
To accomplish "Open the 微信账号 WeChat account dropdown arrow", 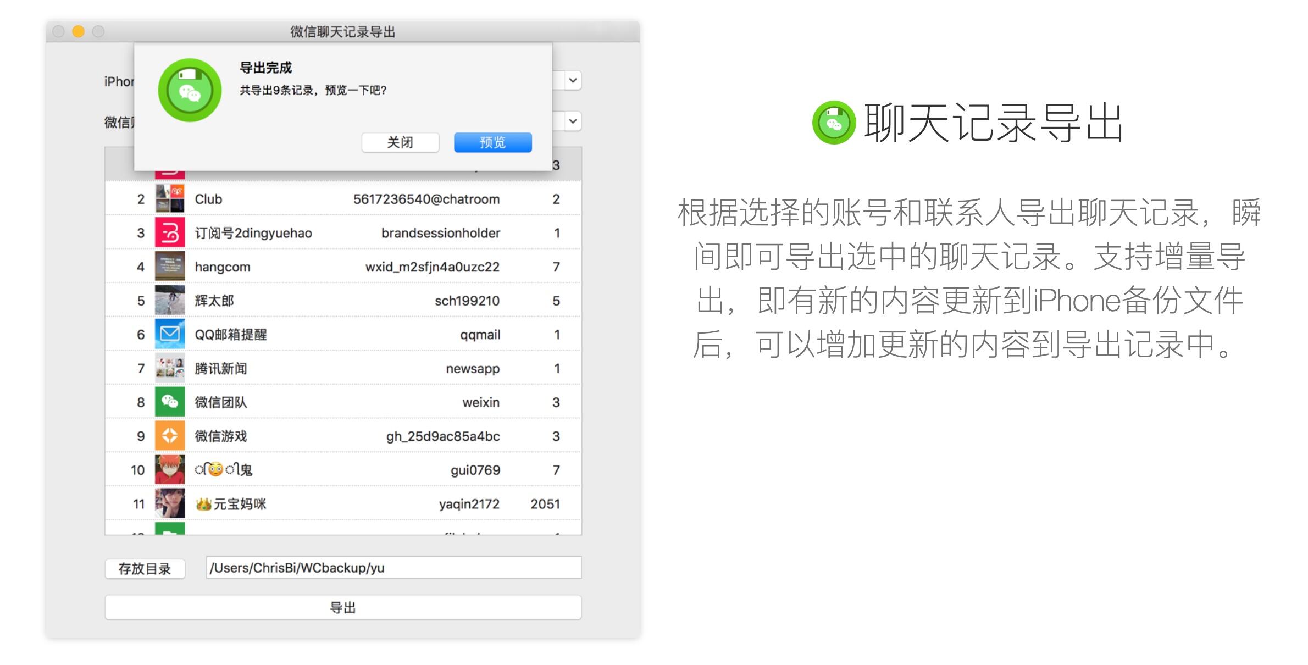I will 573,121.
